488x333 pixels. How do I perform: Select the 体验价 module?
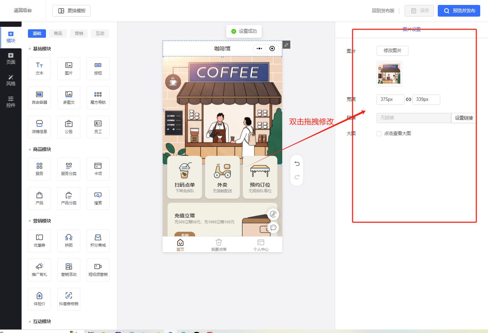(x=39, y=299)
